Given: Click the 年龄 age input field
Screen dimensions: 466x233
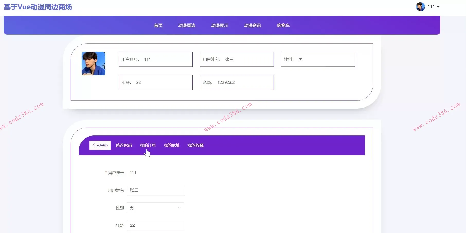Looking at the screenshot, I should [156, 225].
